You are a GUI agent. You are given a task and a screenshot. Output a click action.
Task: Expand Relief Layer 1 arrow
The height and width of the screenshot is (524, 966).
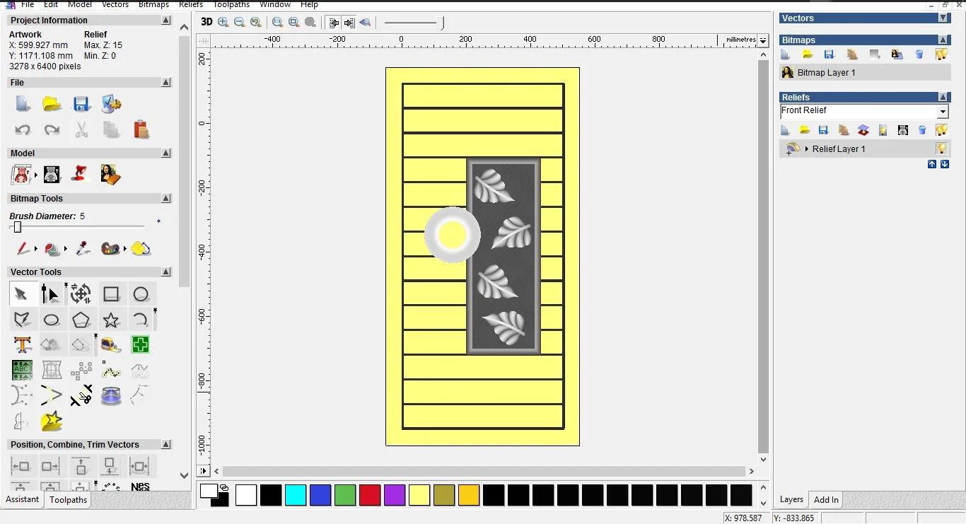click(806, 149)
